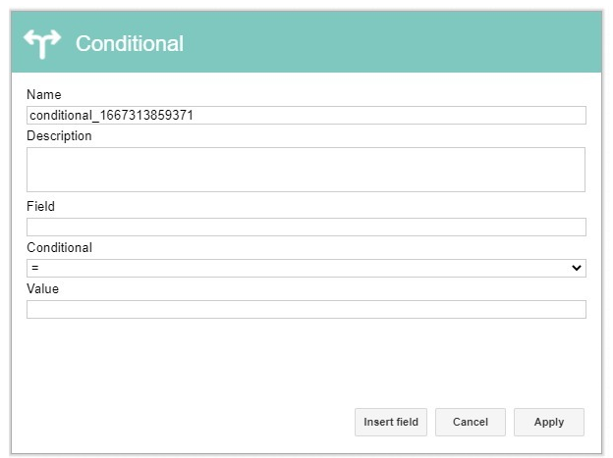
Task: Click the Field label
Action: point(40,206)
